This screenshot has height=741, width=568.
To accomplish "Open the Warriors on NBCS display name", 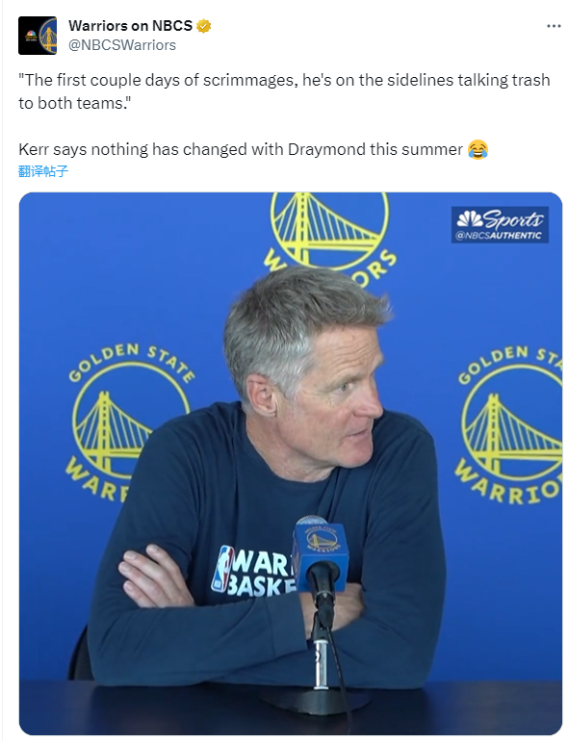I will [x=131, y=26].
